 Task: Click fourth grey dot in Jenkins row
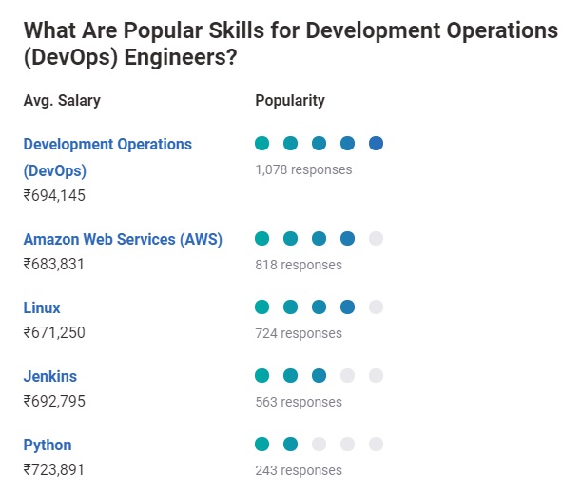[347, 376]
